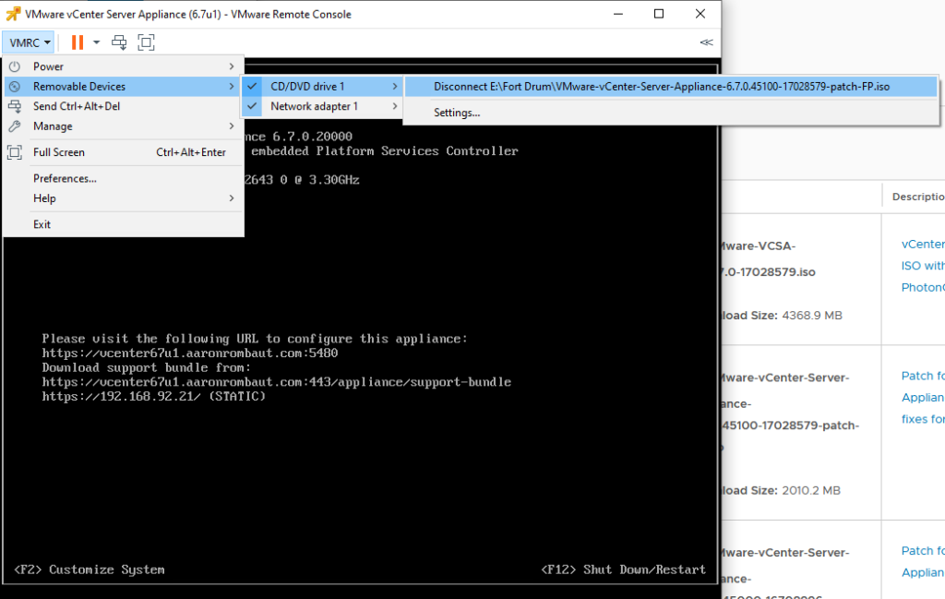Click the disc icon beside Removable Devices
The width and height of the screenshot is (945, 599).
[x=15, y=87]
